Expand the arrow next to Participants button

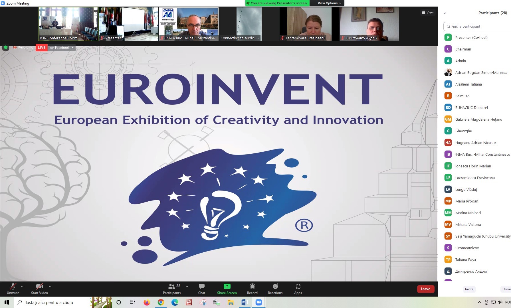[x=187, y=286]
